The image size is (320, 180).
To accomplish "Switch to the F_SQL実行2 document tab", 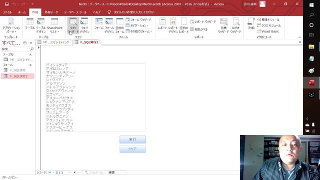I will (x=86, y=42).
